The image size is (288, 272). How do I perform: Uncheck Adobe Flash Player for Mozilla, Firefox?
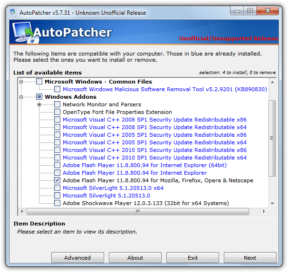click(57, 180)
